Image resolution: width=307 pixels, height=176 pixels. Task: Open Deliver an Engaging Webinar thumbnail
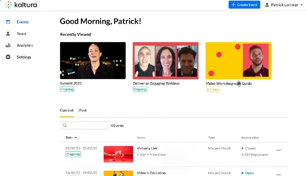point(165,60)
